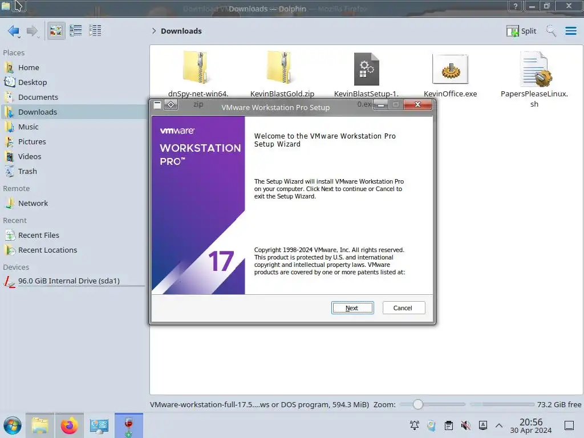Click the status bar file description text

click(259, 404)
